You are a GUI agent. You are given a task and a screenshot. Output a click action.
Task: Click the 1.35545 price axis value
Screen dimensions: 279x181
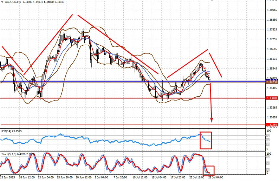pos(272,68)
